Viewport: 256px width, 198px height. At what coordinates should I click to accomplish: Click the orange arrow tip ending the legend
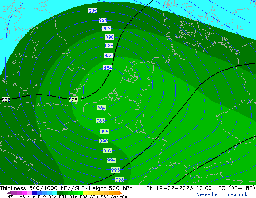click(120, 193)
